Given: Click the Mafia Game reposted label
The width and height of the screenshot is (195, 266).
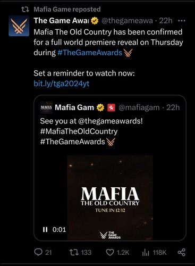Looking at the screenshot, I should click(x=67, y=9).
